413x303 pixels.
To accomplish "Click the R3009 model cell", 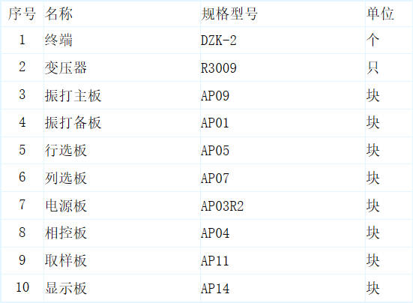I will tap(283, 68).
